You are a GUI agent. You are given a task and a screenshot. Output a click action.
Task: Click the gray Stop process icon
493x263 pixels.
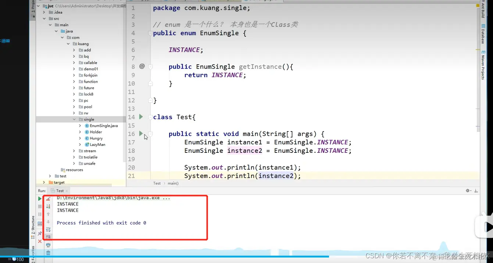(x=40, y=206)
